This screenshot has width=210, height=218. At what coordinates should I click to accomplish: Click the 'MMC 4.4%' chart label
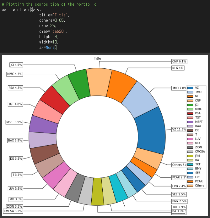tap(15, 74)
